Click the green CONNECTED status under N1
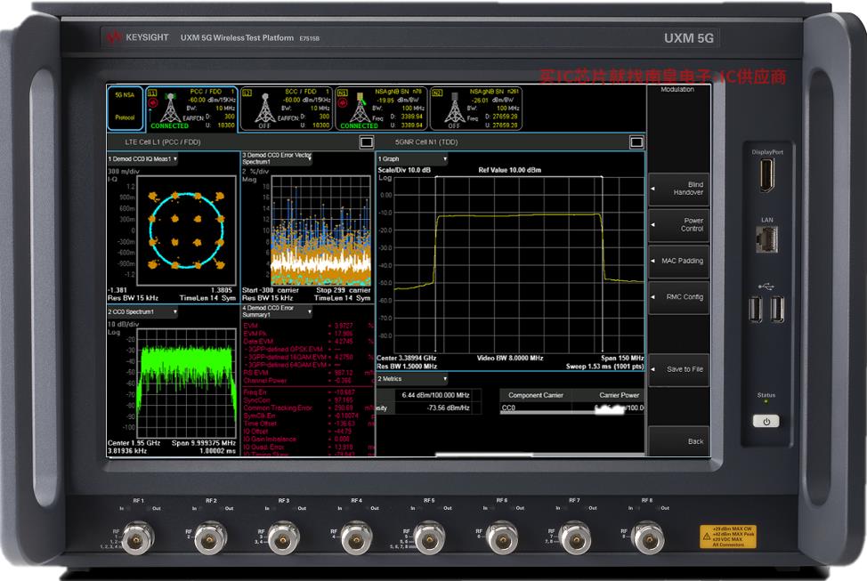Viewport: 867px width, 581px height. coord(360,126)
